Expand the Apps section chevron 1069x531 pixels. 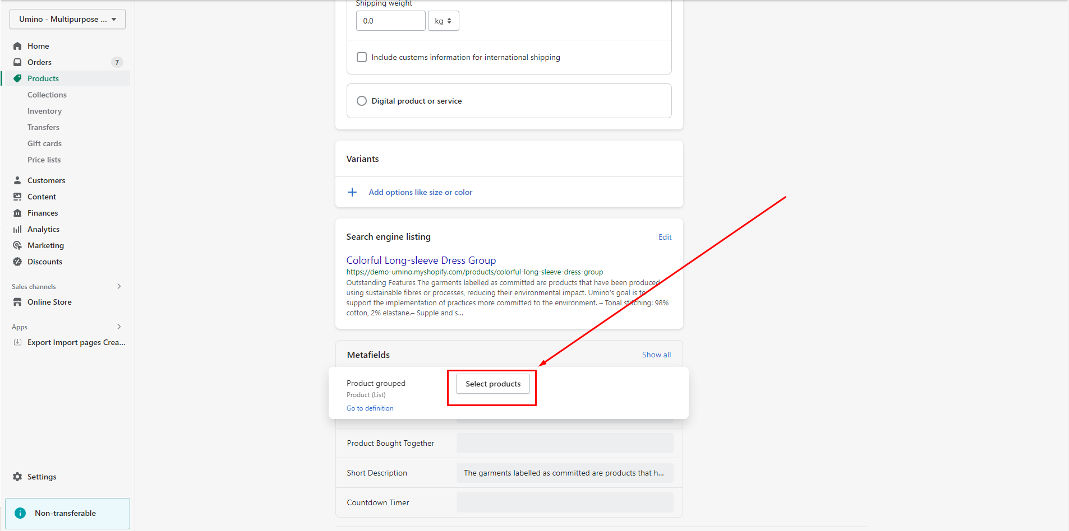coord(119,327)
